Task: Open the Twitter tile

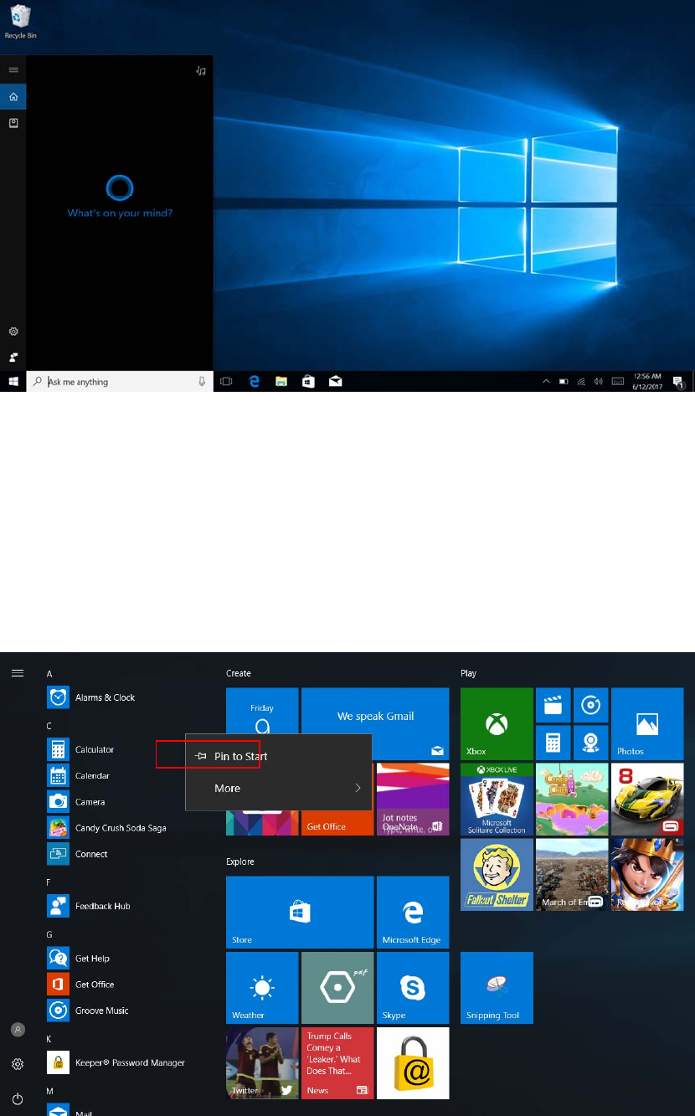Action: (x=262, y=1062)
